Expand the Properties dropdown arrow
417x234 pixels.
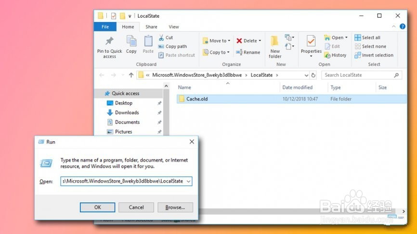click(311, 56)
